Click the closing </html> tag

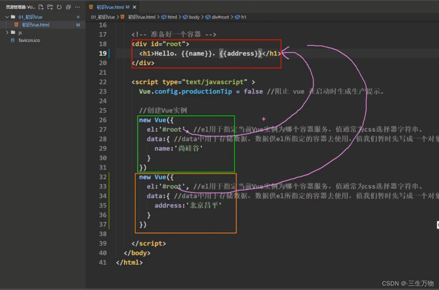(x=129, y=263)
